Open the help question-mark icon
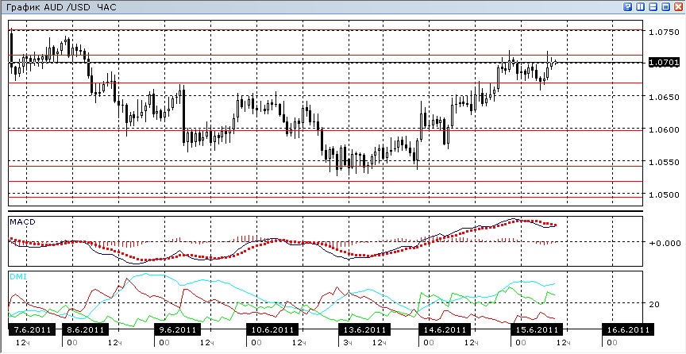The image size is (686, 354). (628, 7)
